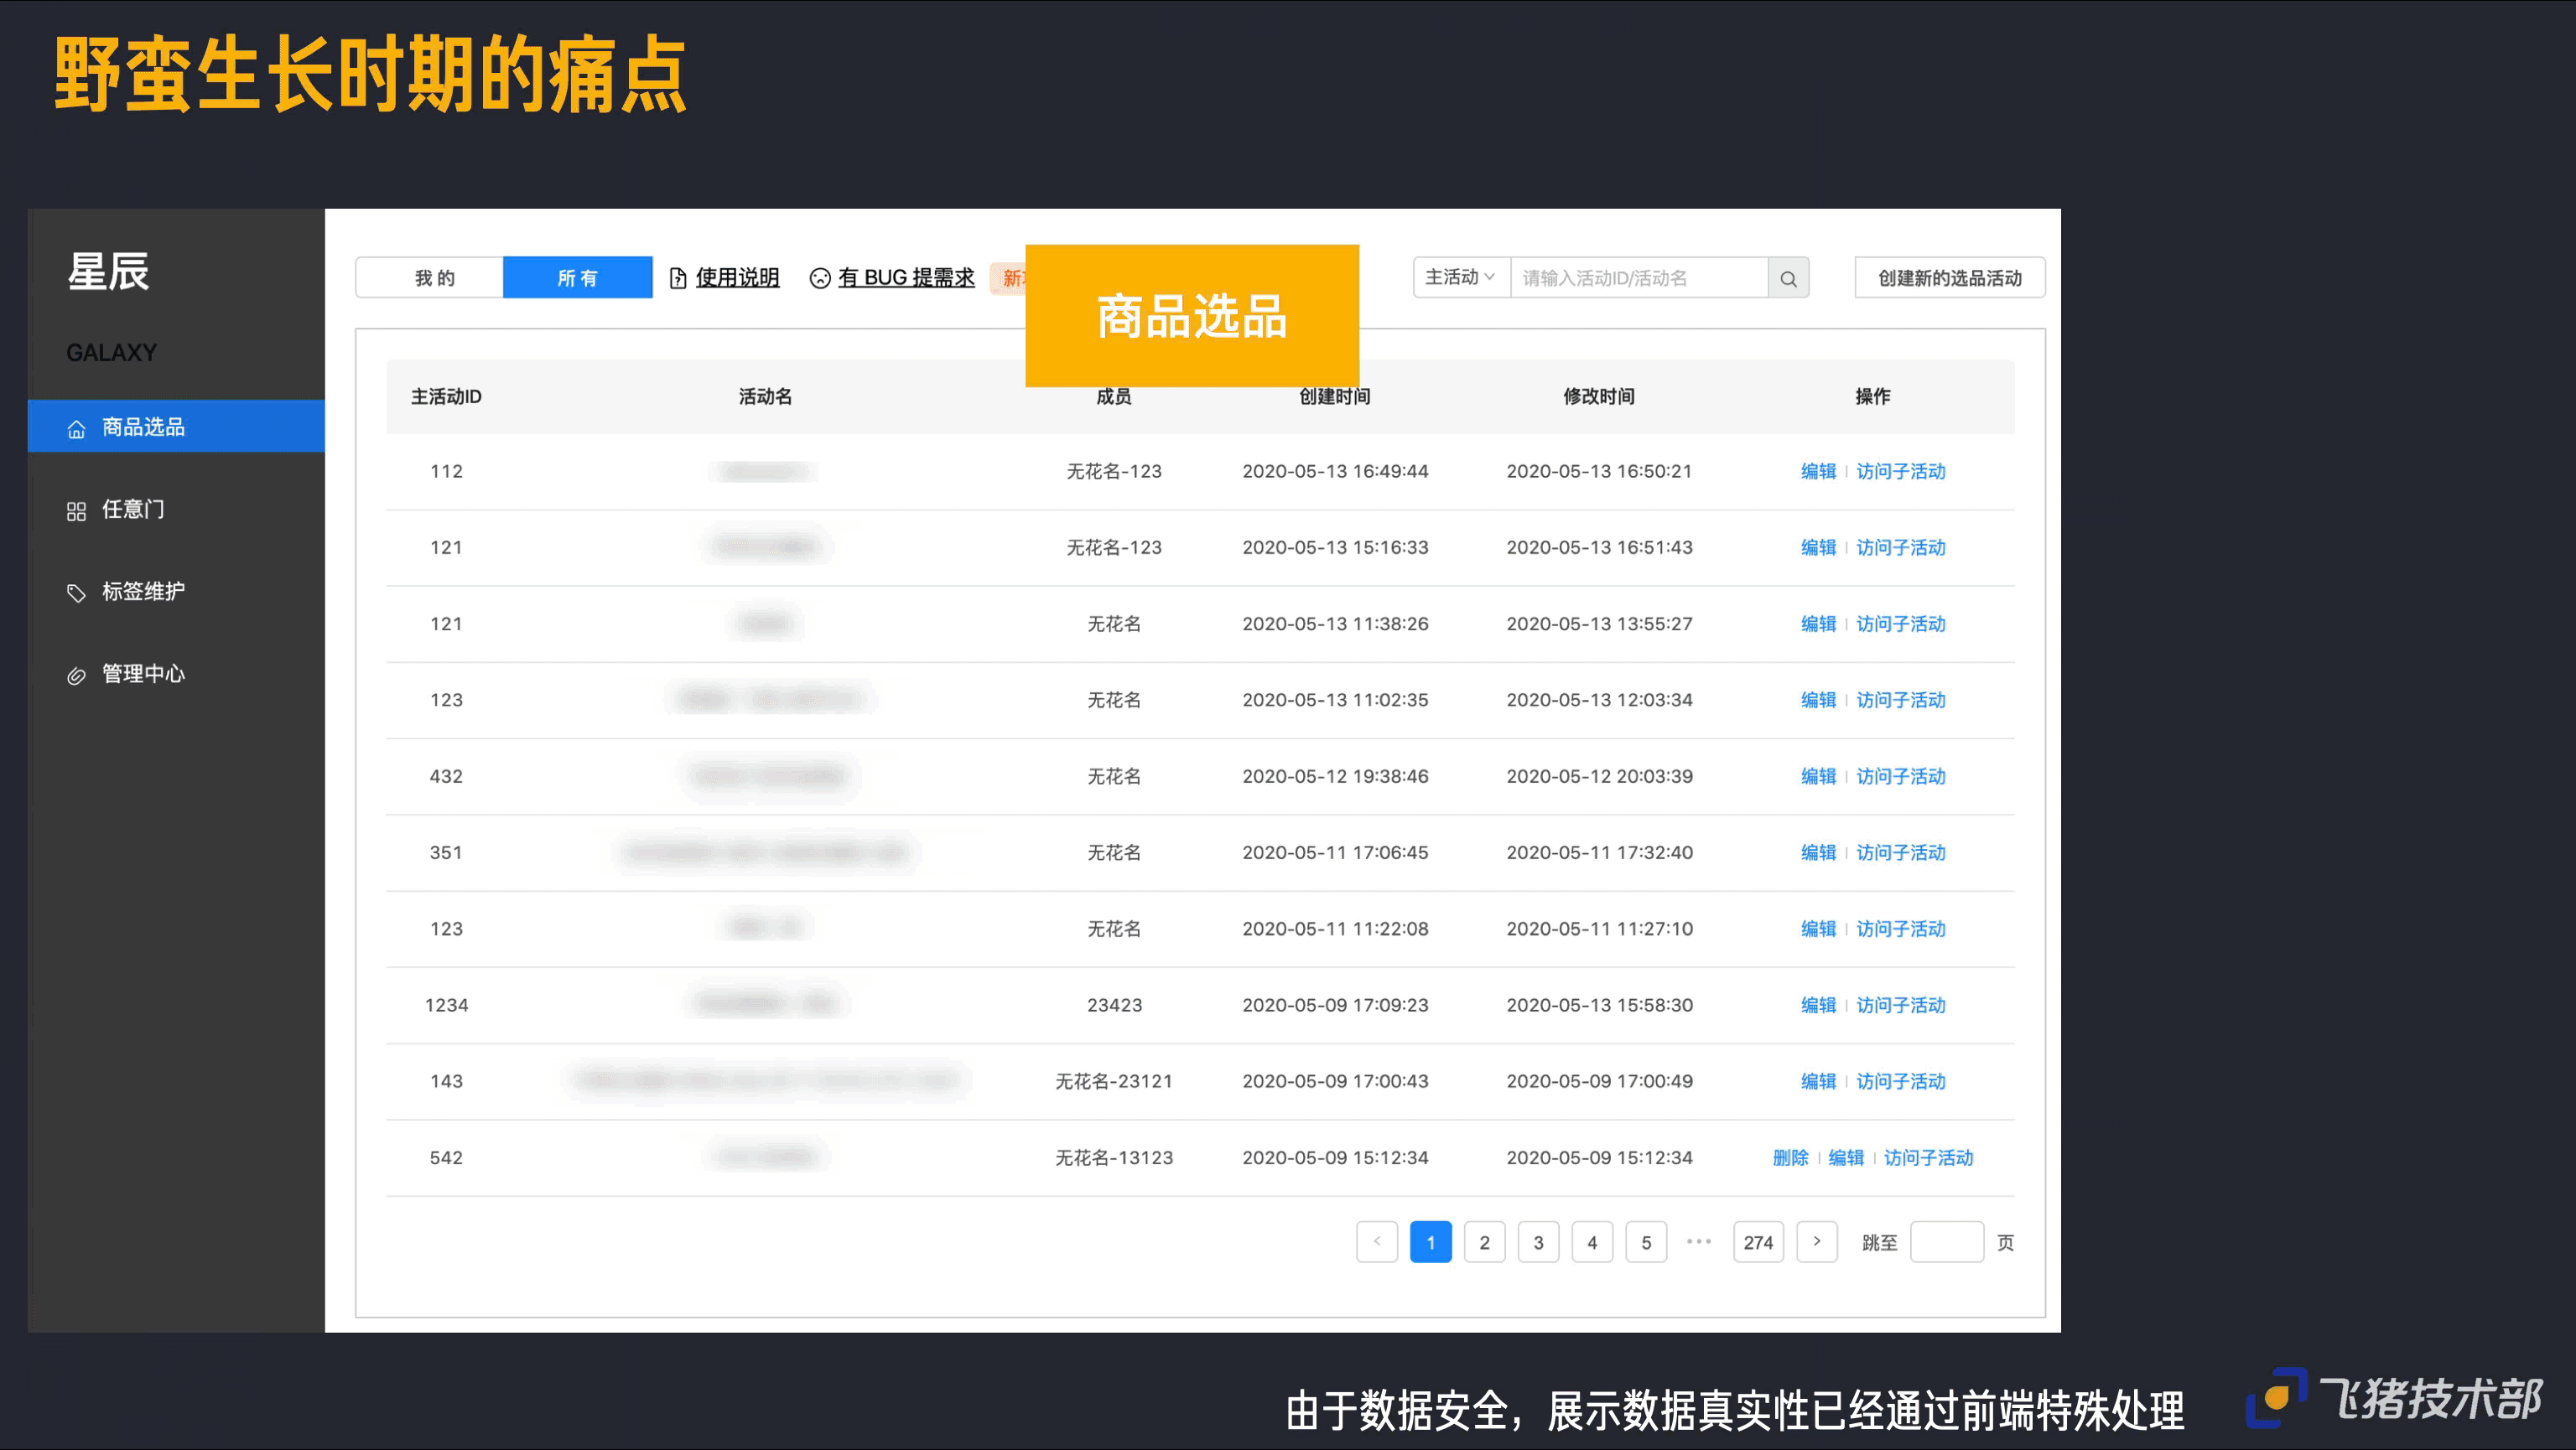Select the 所有 filter tab
The width and height of the screenshot is (2576, 1450).
(577, 277)
